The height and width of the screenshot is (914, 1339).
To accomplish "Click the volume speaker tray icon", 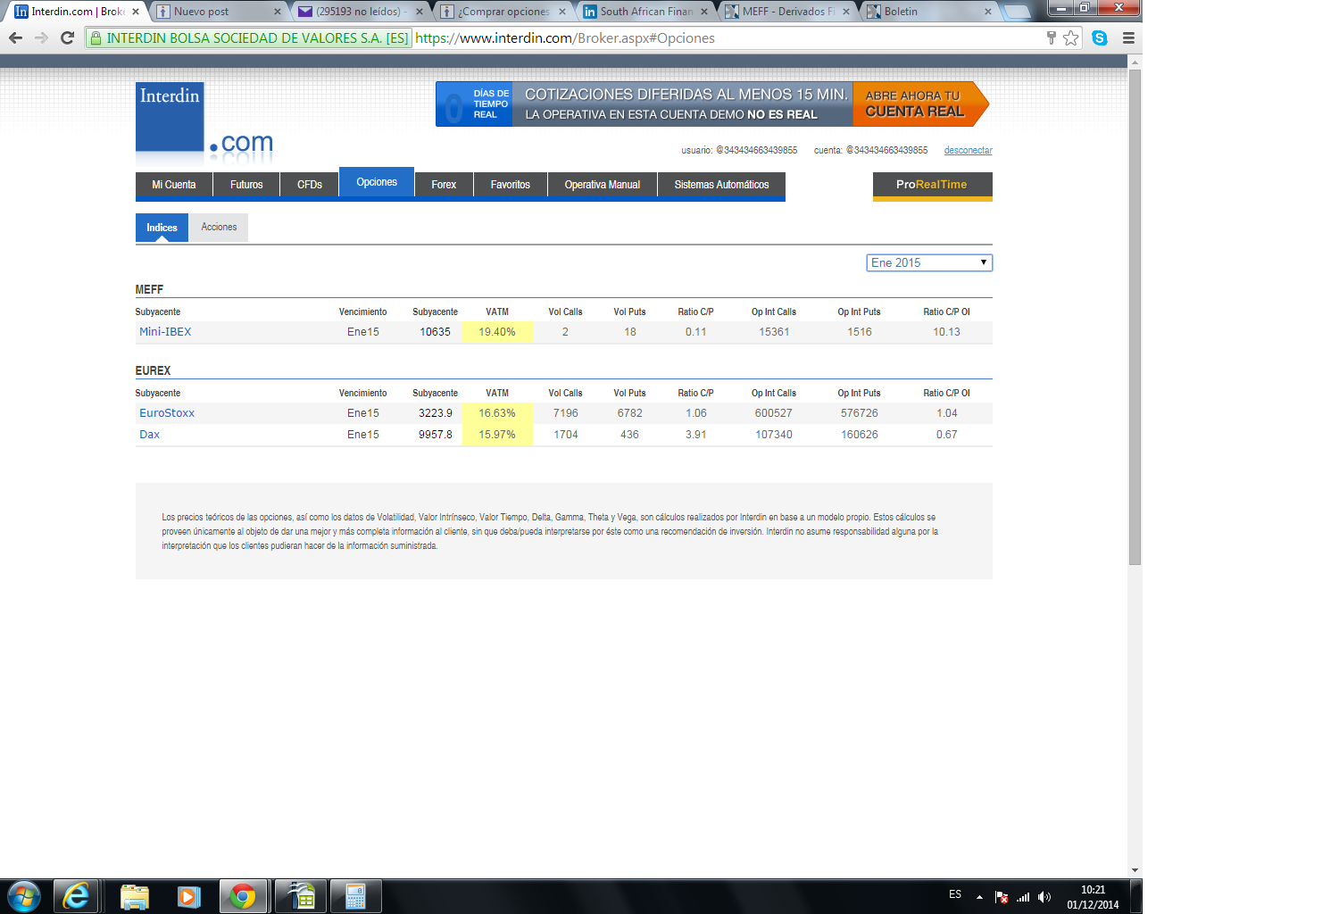I will [1044, 897].
